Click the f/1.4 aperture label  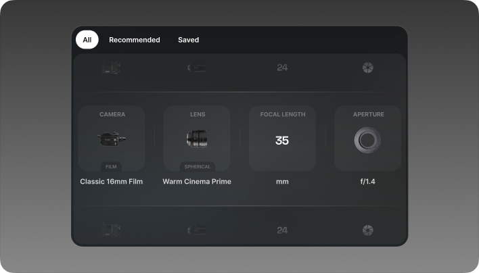367,181
